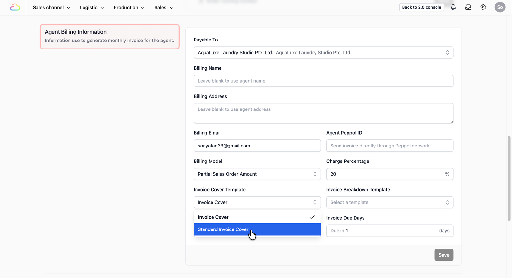Expand the Production menu
Viewport: 512px width, 278px height.
[129, 7]
